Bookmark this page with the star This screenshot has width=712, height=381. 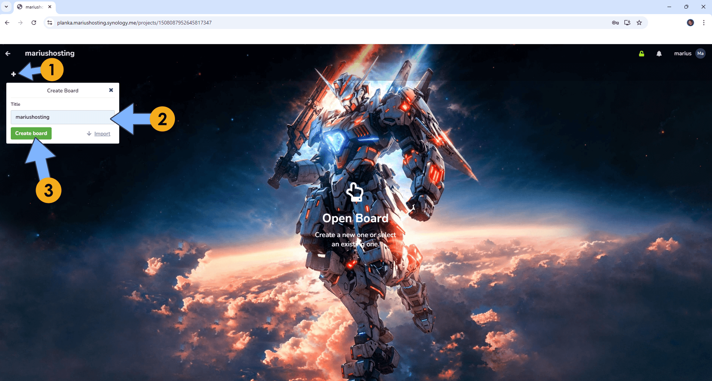[x=639, y=23]
